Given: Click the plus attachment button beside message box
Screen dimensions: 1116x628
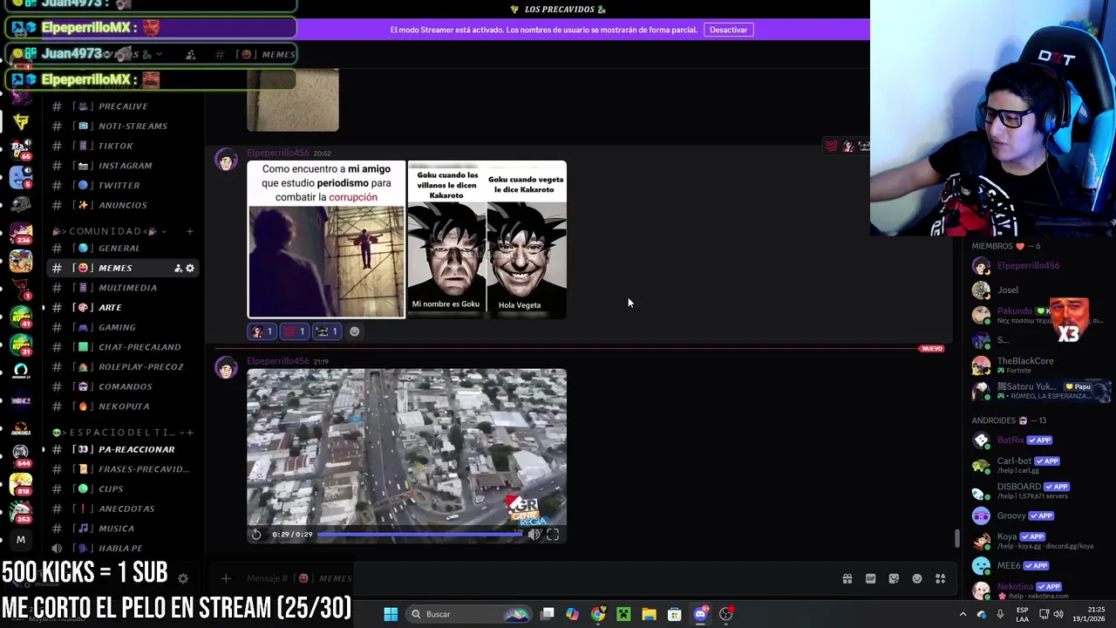Looking at the screenshot, I should pos(226,578).
